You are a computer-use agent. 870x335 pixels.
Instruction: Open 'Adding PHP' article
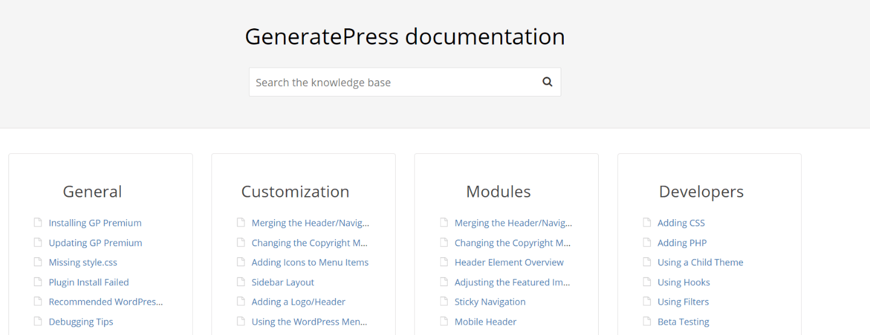coord(682,243)
